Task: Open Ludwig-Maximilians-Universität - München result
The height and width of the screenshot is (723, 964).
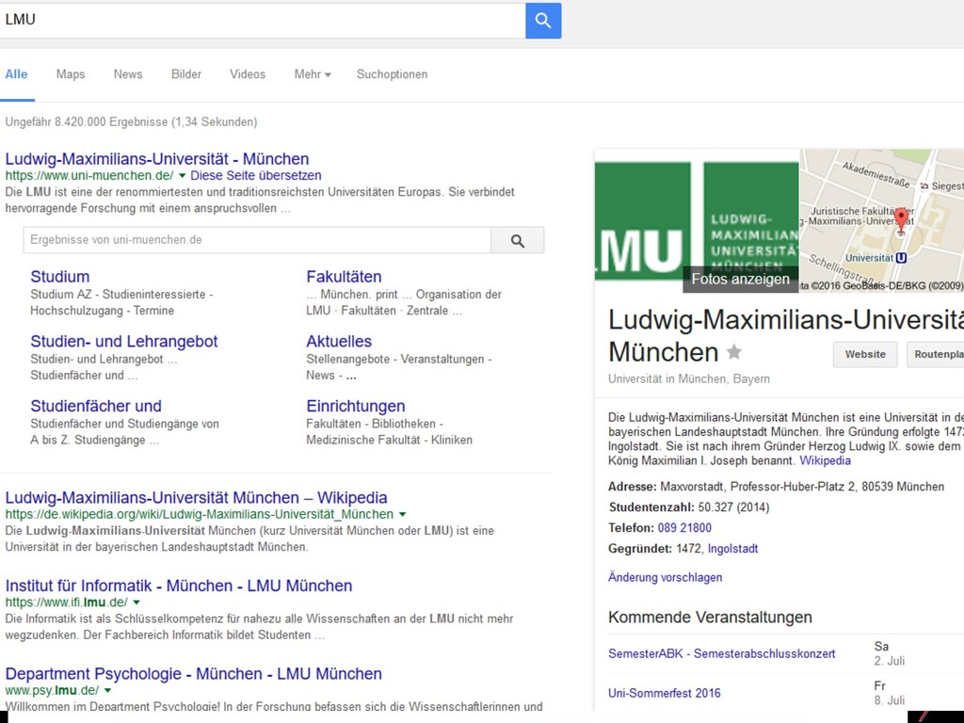Action: click(x=157, y=158)
